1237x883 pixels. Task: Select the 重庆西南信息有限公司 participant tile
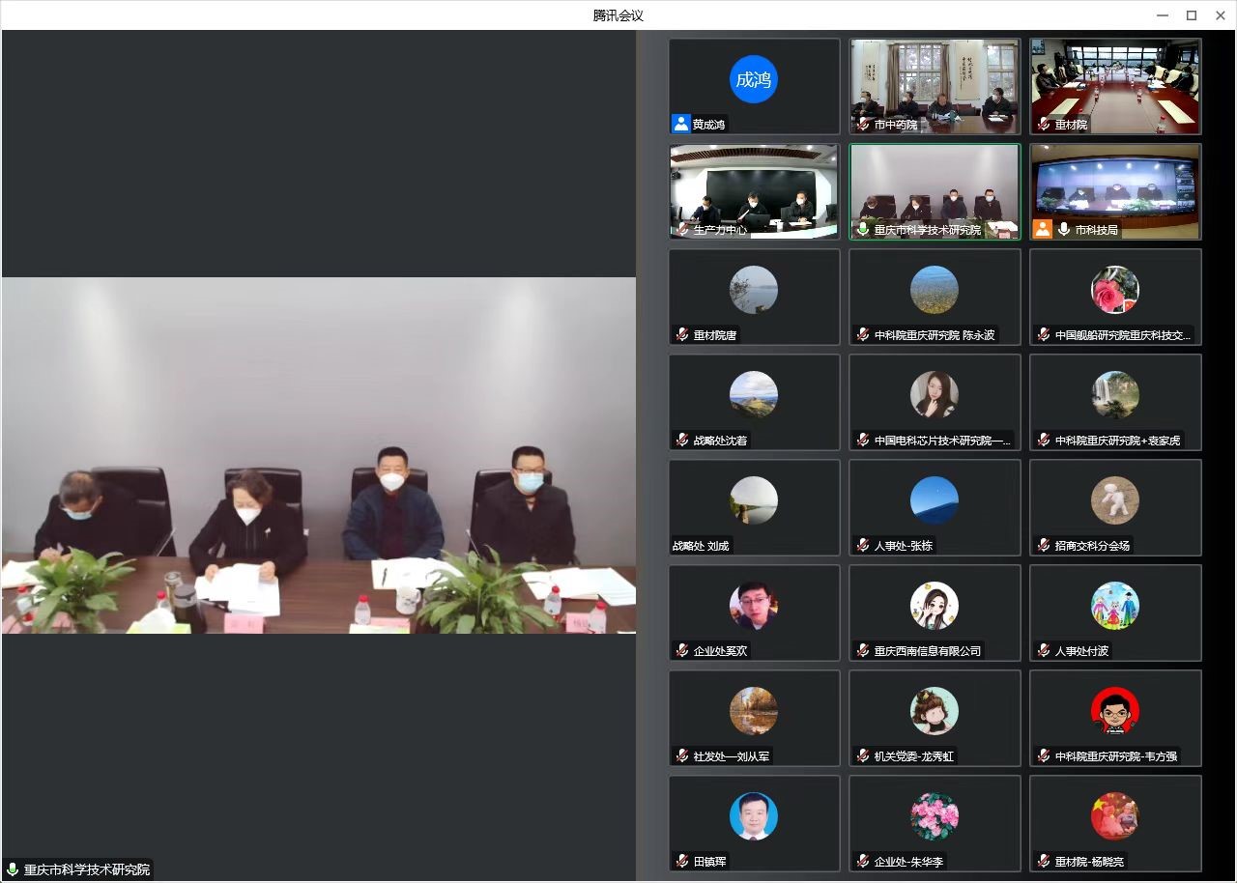pyautogui.click(x=935, y=612)
